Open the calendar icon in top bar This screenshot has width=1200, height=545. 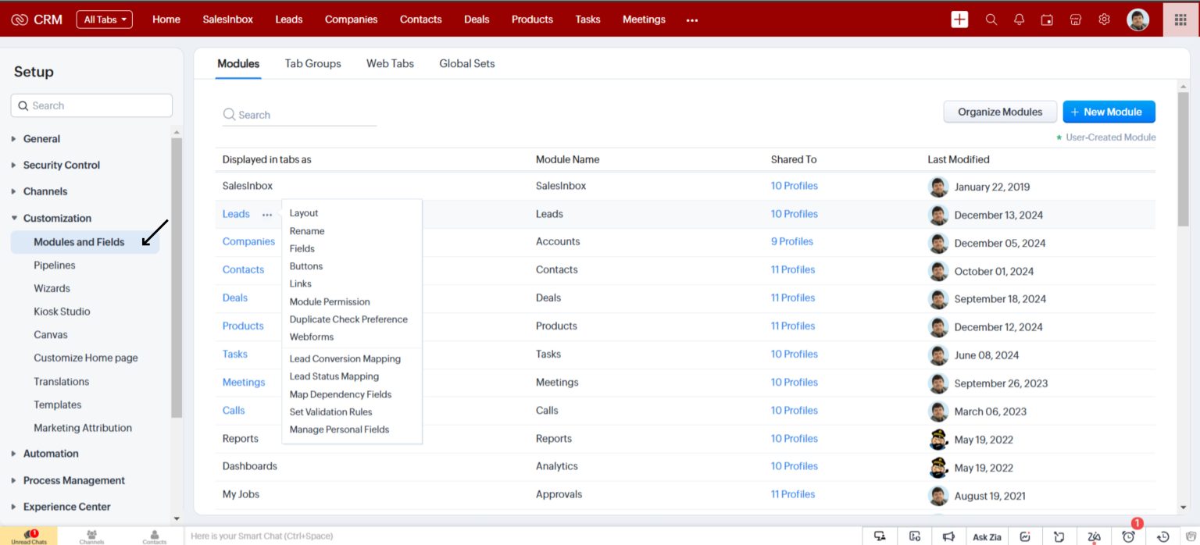tap(1047, 20)
